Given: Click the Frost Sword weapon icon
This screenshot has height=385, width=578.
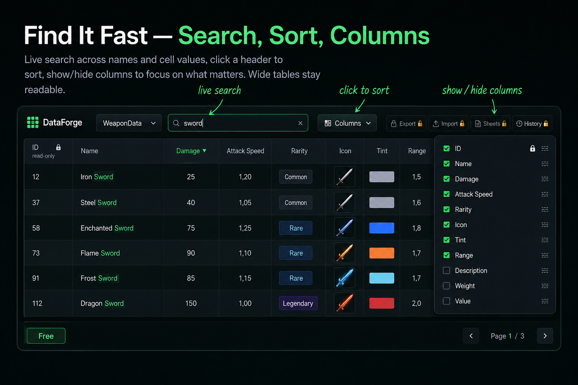Looking at the screenshot, I should [345, 278].
